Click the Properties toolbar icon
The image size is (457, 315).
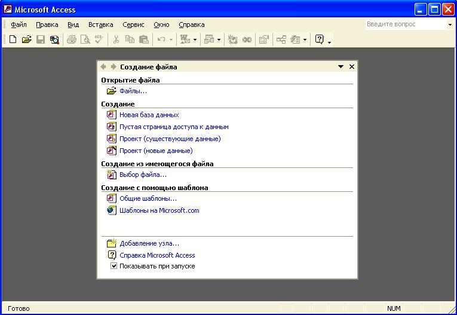(264, 39)
